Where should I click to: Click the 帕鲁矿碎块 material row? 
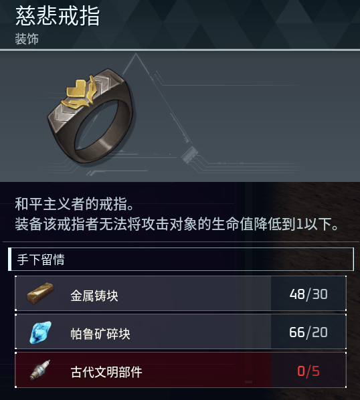[x=181, y=332]
